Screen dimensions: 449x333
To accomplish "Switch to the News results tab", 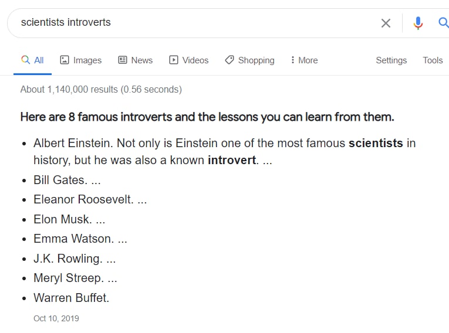I will tap(136, 60).
